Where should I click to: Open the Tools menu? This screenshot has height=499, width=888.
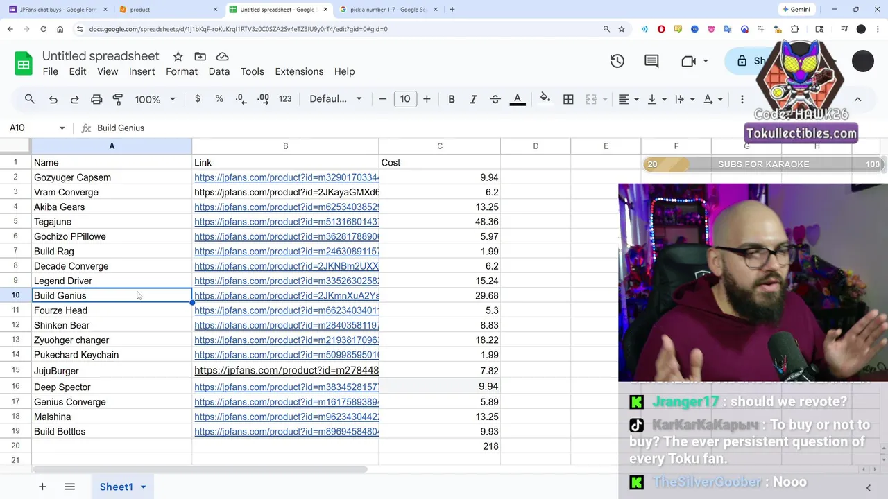point(253,71)
